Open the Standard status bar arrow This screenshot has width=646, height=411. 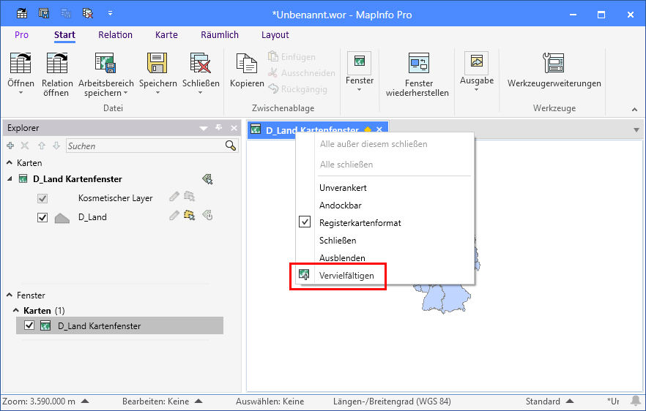(x=570, y=401)
